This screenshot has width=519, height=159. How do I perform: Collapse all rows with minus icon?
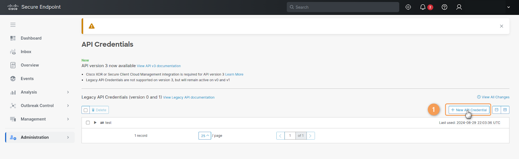click(496, 110)
